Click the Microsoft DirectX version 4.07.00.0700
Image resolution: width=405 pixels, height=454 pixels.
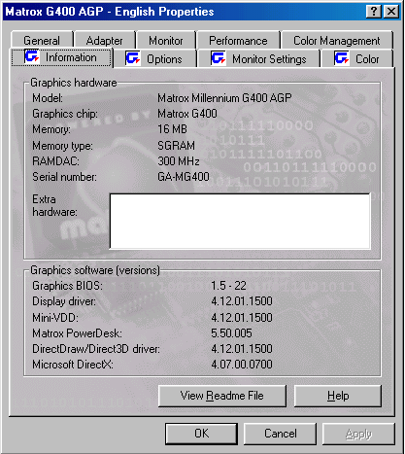point(242,365)
